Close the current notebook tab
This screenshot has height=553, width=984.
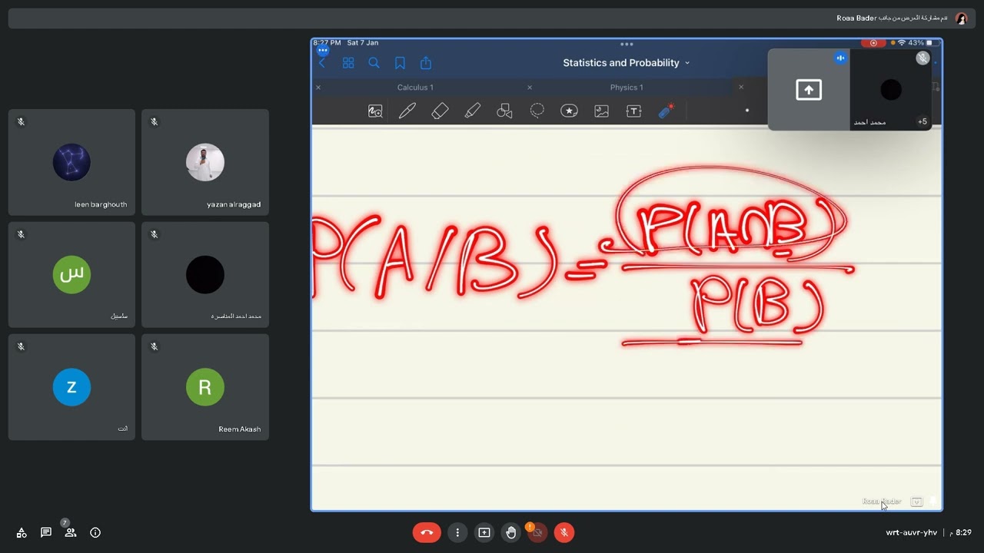click(741, 87)
